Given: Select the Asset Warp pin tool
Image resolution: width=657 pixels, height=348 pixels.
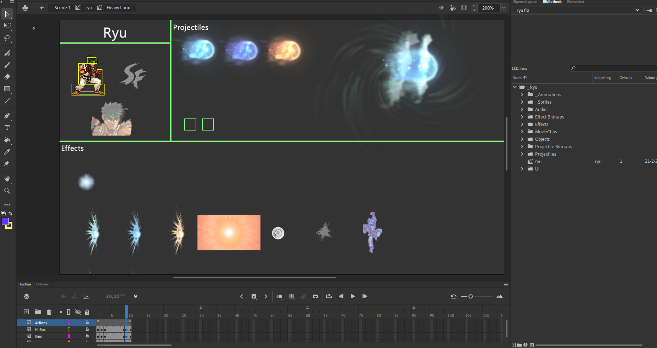Looking at the screenshot, I should 7,164.
